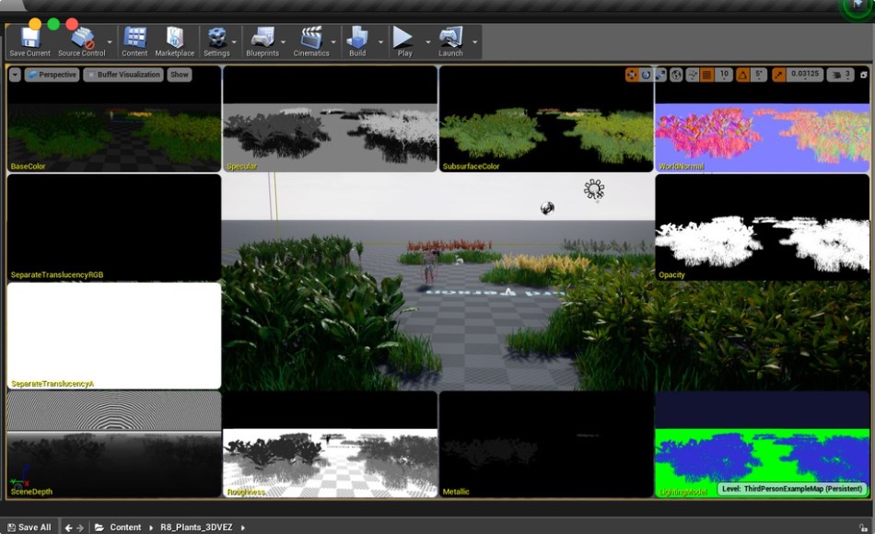This screenshot has width=875, height=534.
Task: Open the Blueprints toolbar icon
Action: 264,37
